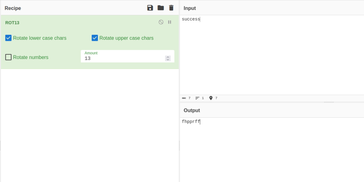The height and width of the screenshot is (182, 364).
Task: Click the Input/Output splitter handle
Action: pos(329,102)
